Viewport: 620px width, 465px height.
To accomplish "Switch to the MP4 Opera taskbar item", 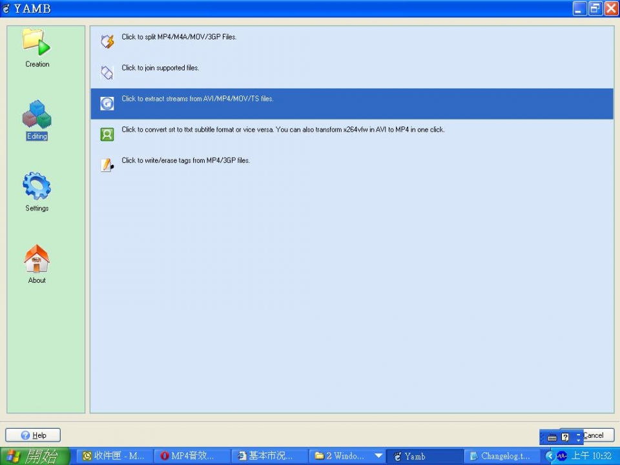I will tap(191, 457).
